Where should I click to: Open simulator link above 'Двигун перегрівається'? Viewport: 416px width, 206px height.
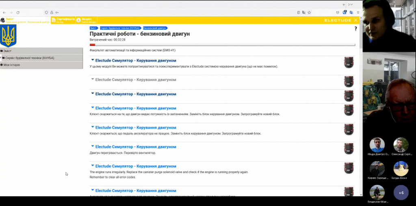[x=136, y=147]
